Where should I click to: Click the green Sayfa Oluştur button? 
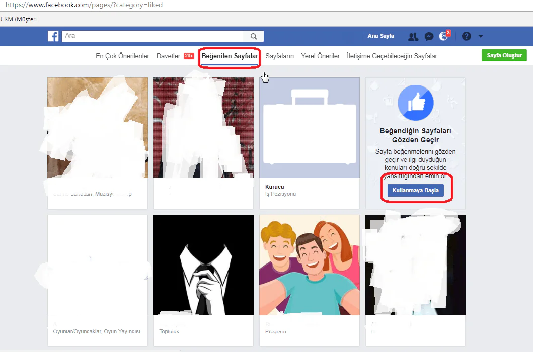504,55
